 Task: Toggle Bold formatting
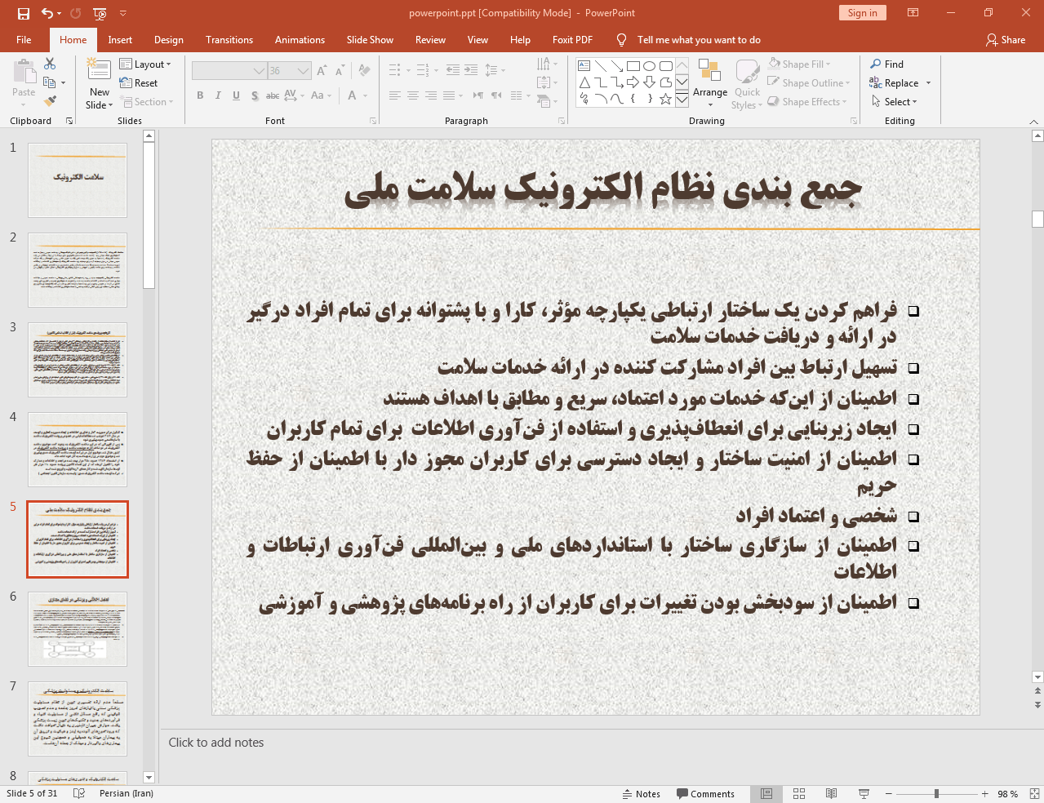click(200, 95)
